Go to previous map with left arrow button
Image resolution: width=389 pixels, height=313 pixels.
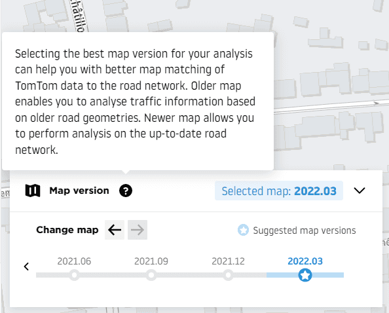coord(115,230)
